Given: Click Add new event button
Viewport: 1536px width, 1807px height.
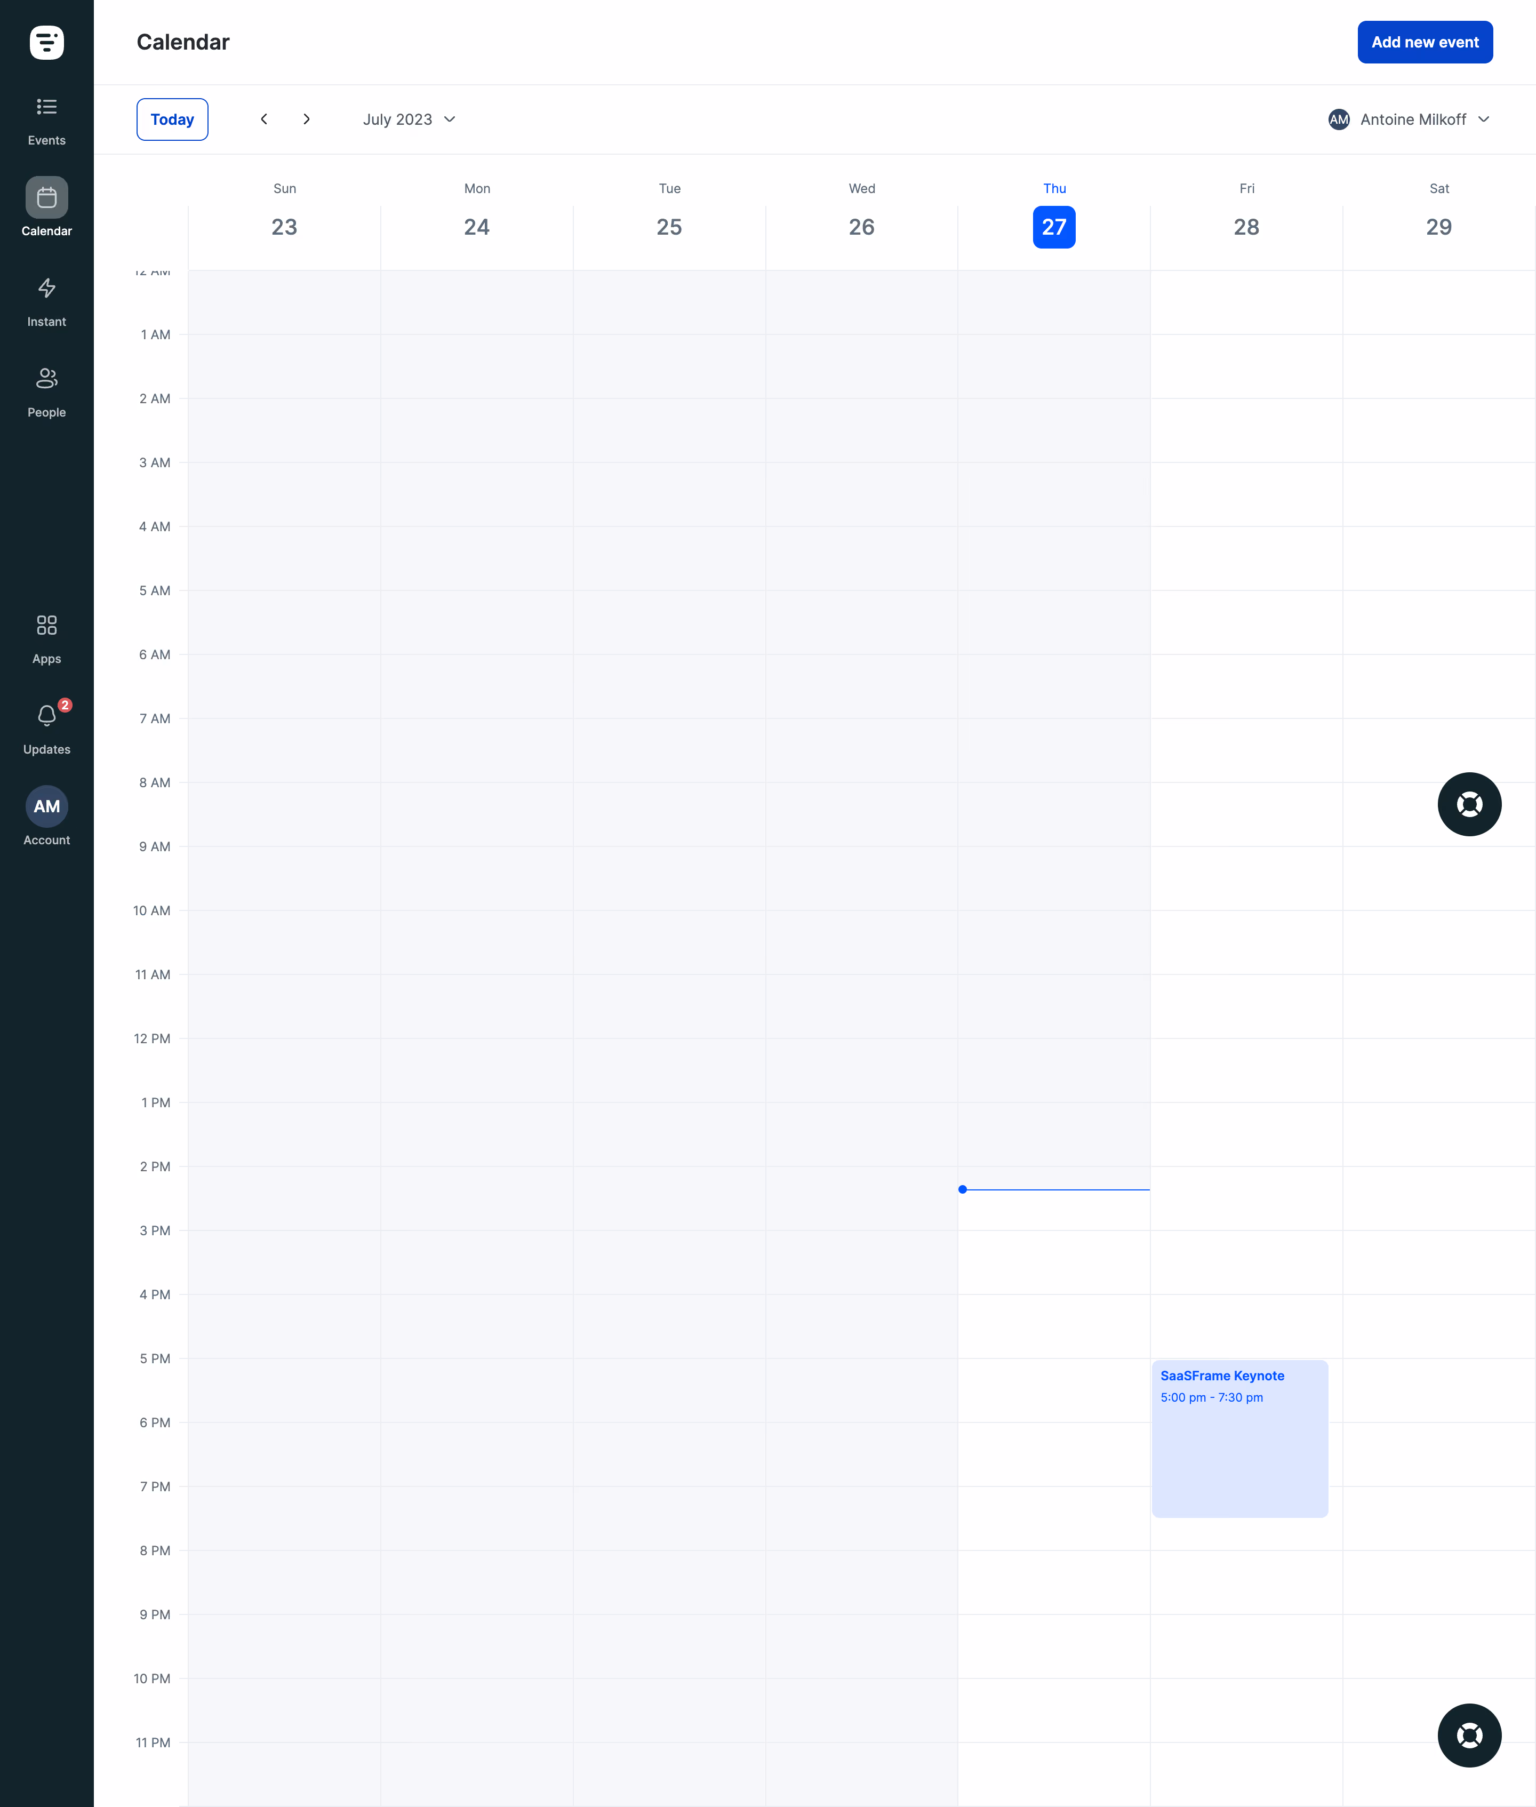Looking at the screenshot, I should coord(1425,42).
